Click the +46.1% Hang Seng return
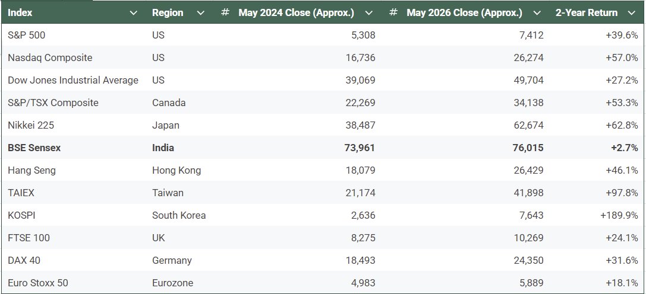This screenshot has height=294, width=646. click(x=622, y=170)
